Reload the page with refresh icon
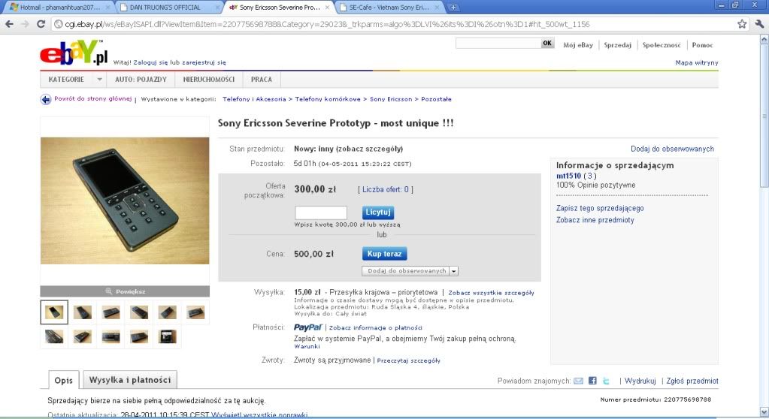The height and width of the screenshot is (419, 769). pos(41,24)
